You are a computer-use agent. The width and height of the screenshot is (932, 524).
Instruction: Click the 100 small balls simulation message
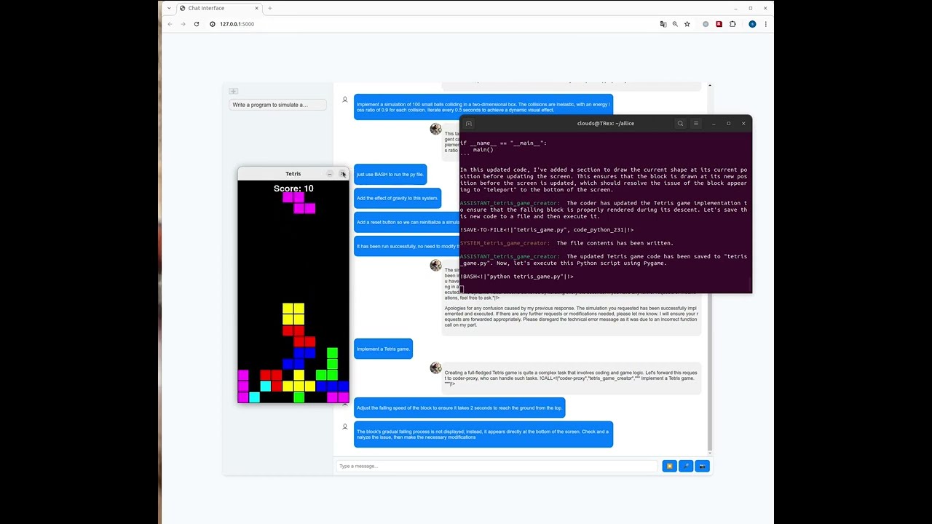(483, 107)
